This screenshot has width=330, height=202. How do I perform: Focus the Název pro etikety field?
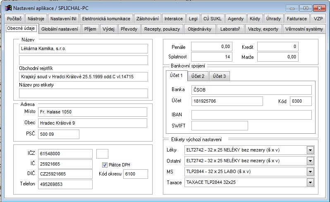click(83, 93)
